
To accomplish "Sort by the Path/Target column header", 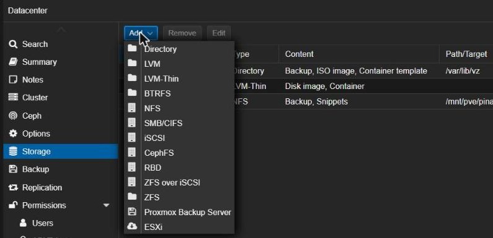I will coord(466,54).
